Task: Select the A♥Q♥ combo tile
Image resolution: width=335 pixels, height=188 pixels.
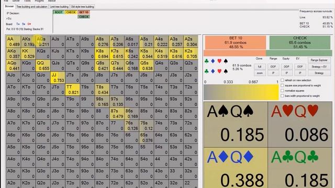Action: pos(300,124)
